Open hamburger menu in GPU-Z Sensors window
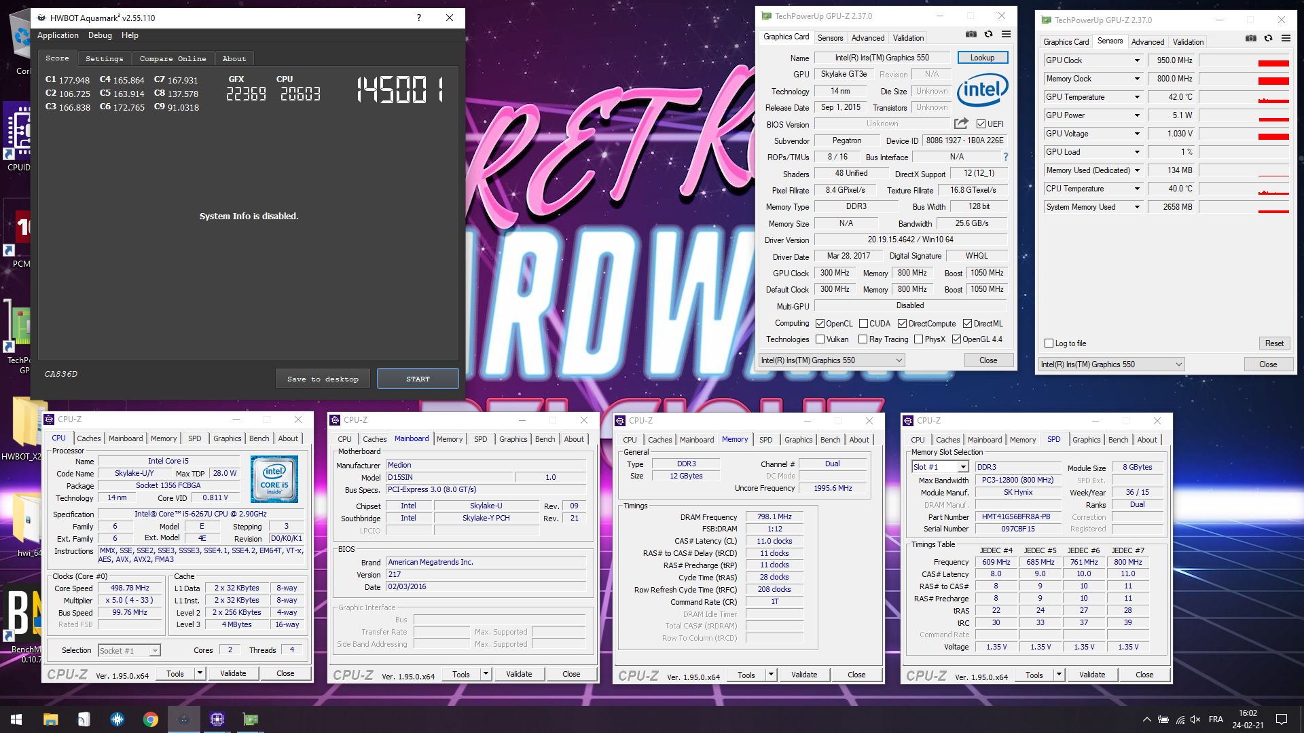The height and width of the screenshot is (733, 1304). point(1286,39)
